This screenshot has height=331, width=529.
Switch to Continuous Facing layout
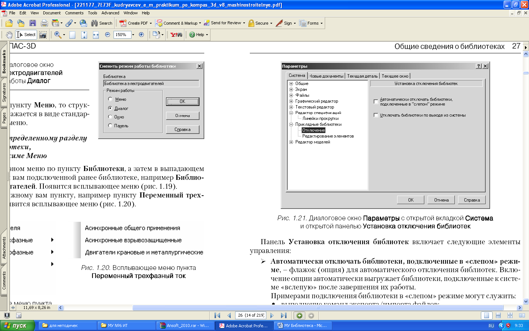[x=510, y=316]
